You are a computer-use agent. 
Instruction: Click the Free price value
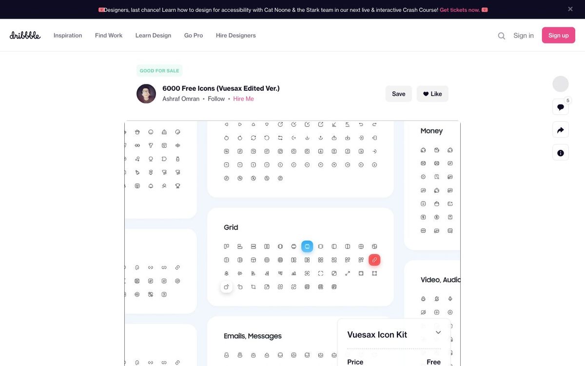click(x=433, y=362)
